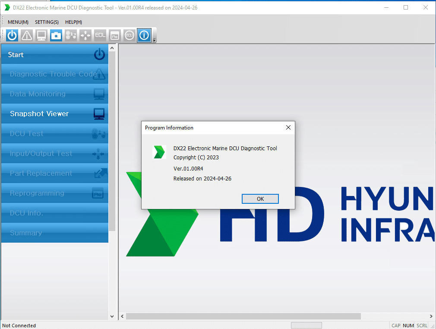Open the MENU(M) menu
436x329 pixels.
click(18, 22)
